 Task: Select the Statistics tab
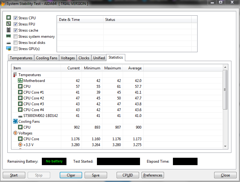coord(116,57)
